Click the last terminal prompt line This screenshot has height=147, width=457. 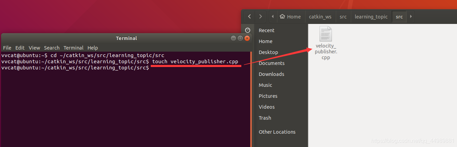tap(75, 68)
